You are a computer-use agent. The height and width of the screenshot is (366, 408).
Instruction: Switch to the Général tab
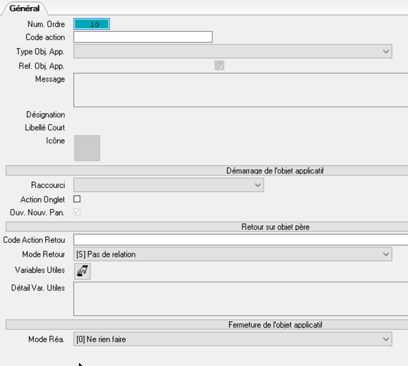[25, 8]
